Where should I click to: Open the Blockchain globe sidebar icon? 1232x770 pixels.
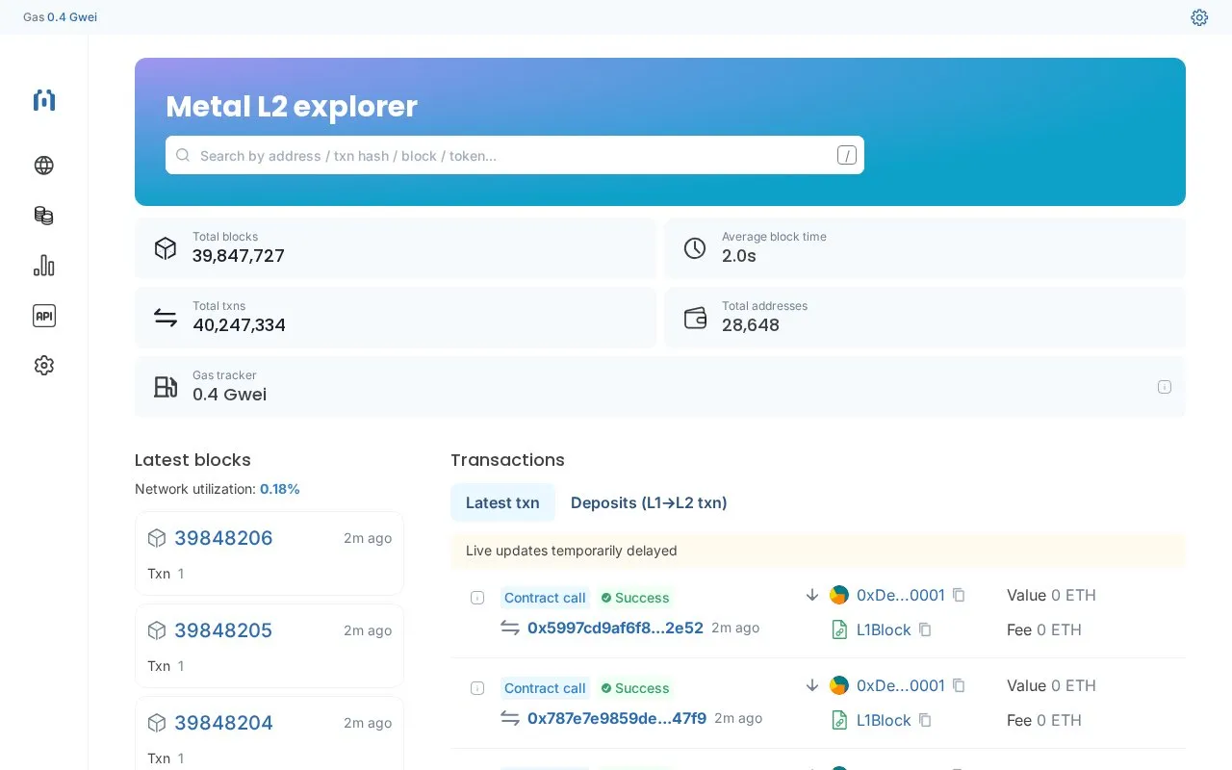pyautogui.click(x=43, y=166)
